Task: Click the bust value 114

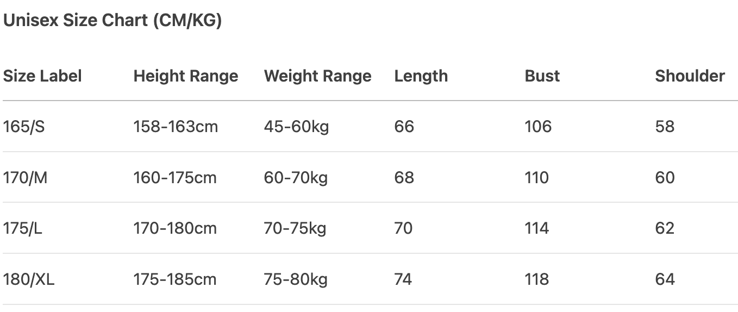Action: point(537,228)
